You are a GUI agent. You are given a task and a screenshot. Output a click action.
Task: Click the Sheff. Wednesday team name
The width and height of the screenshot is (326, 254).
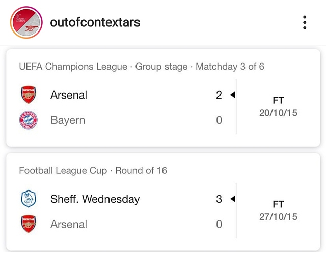(x=95, y=199)
